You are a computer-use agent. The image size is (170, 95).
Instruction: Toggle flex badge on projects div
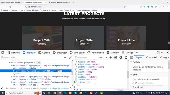click(x=38, y=63)
